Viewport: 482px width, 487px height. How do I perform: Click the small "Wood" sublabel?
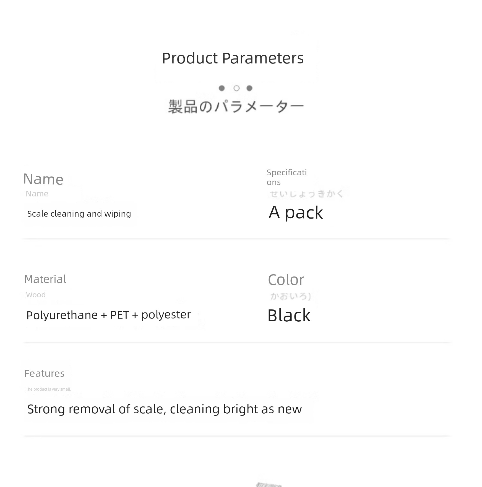36,295
